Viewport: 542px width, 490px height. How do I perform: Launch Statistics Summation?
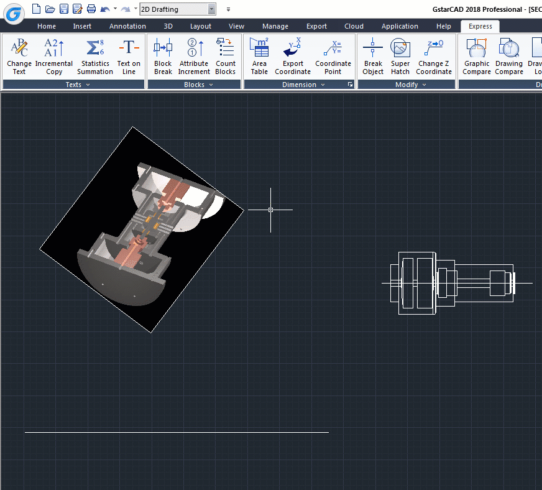pyautogui.click(x=94, y=56)
